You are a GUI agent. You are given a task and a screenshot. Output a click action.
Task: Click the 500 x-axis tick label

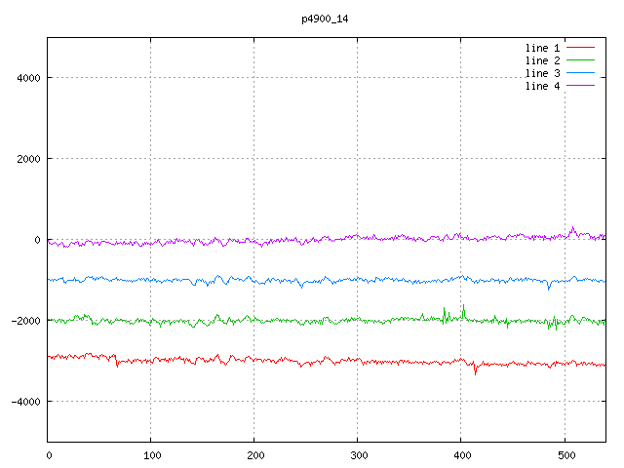565,454
